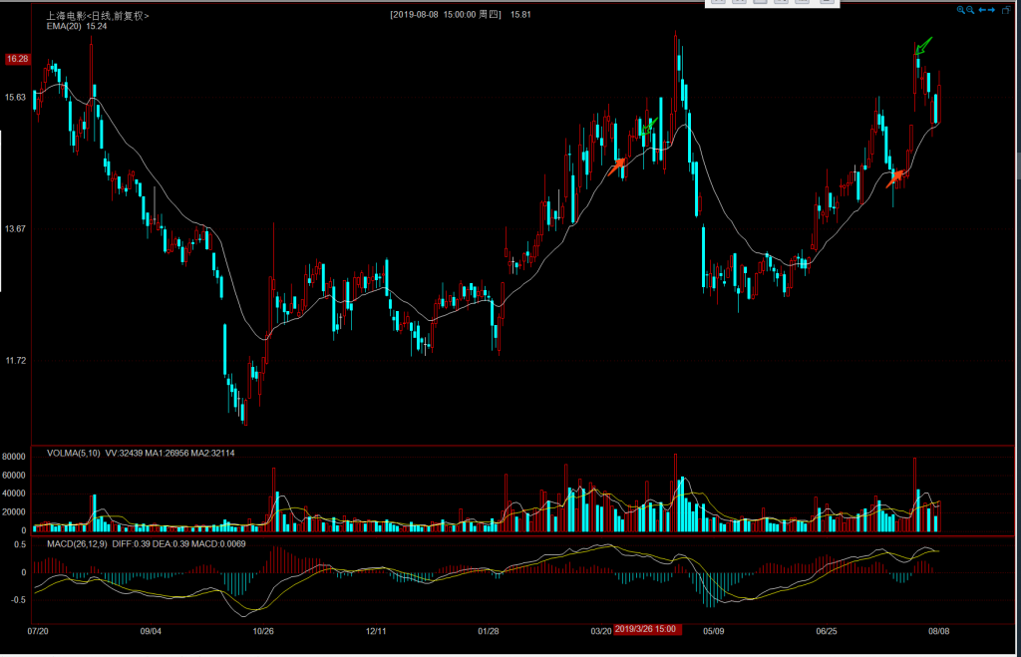Click the restore window icon at chart corner
The width and height of the screenshot is (1021, 657).
click(1004, 10)
